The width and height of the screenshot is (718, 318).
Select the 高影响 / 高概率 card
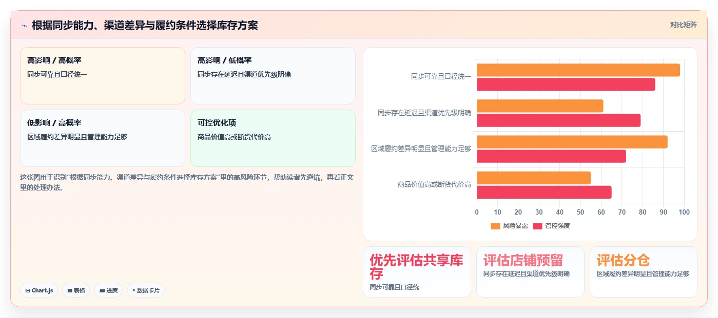[103, 76]
